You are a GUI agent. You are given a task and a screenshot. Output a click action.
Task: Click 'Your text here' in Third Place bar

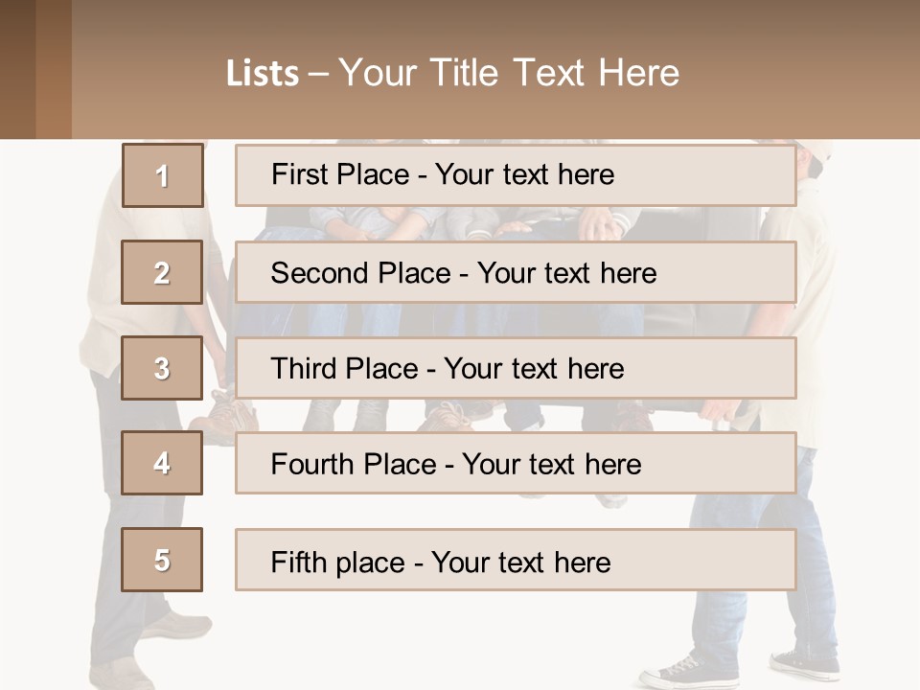pyautogui.click(x=534, y=369)
